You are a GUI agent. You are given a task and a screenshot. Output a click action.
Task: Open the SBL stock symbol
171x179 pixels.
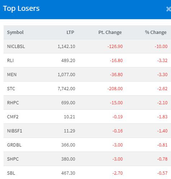point(11,173)
